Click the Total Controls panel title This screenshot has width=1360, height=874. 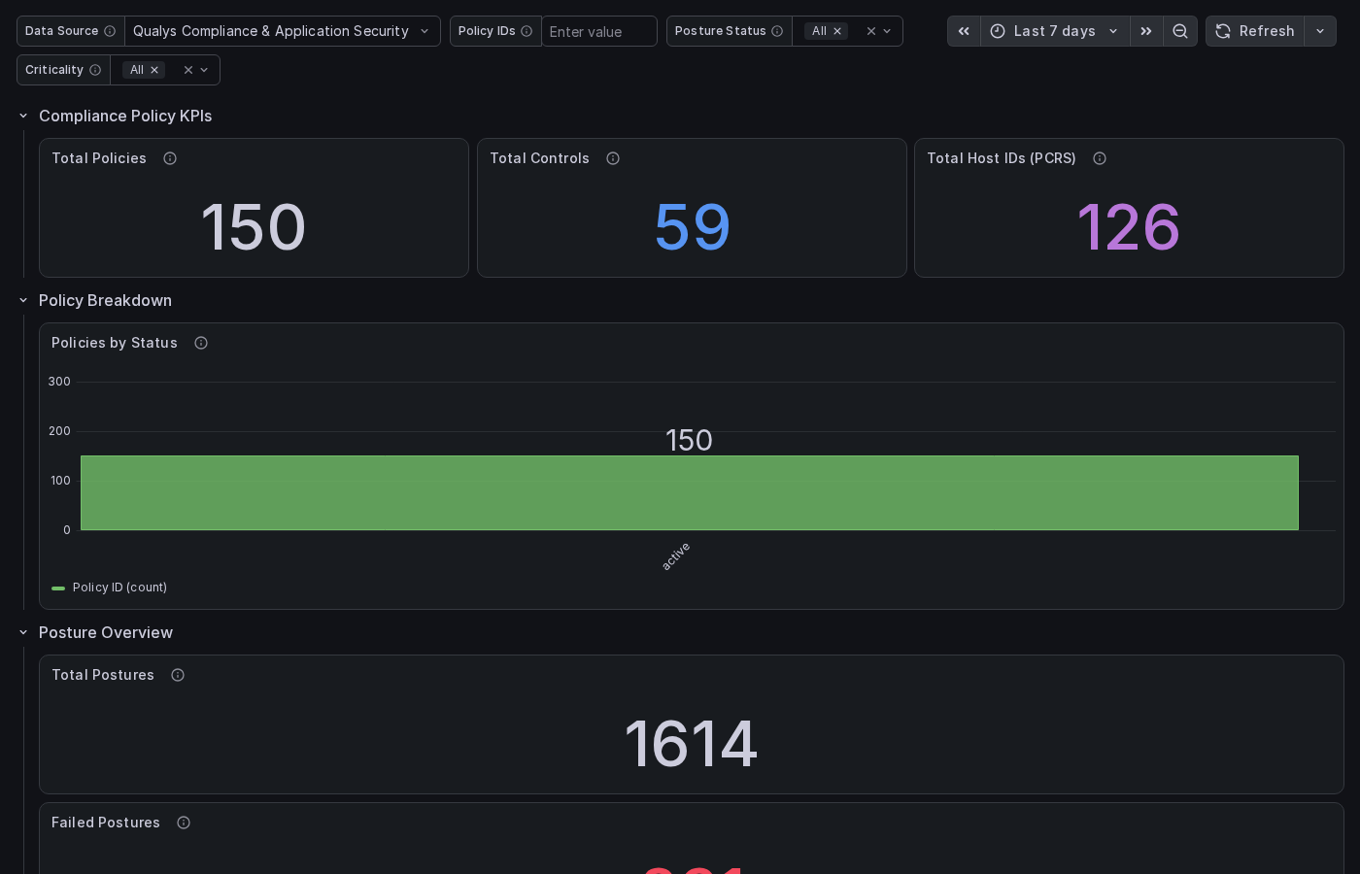[x=539, y=158]
